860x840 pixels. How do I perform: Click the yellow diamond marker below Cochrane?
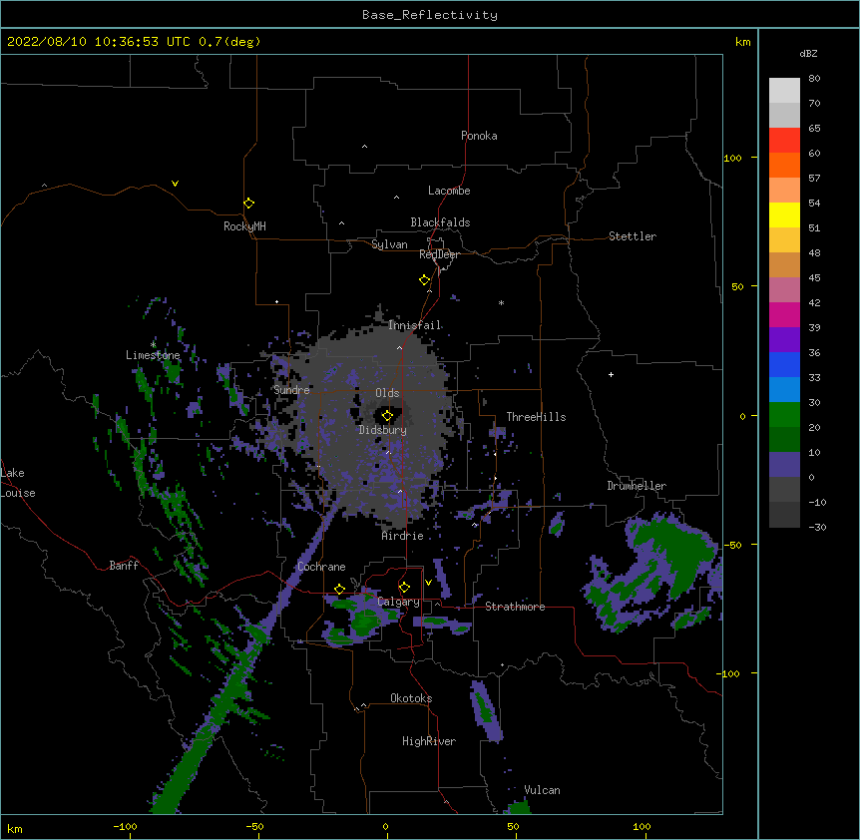coord(339,589)
